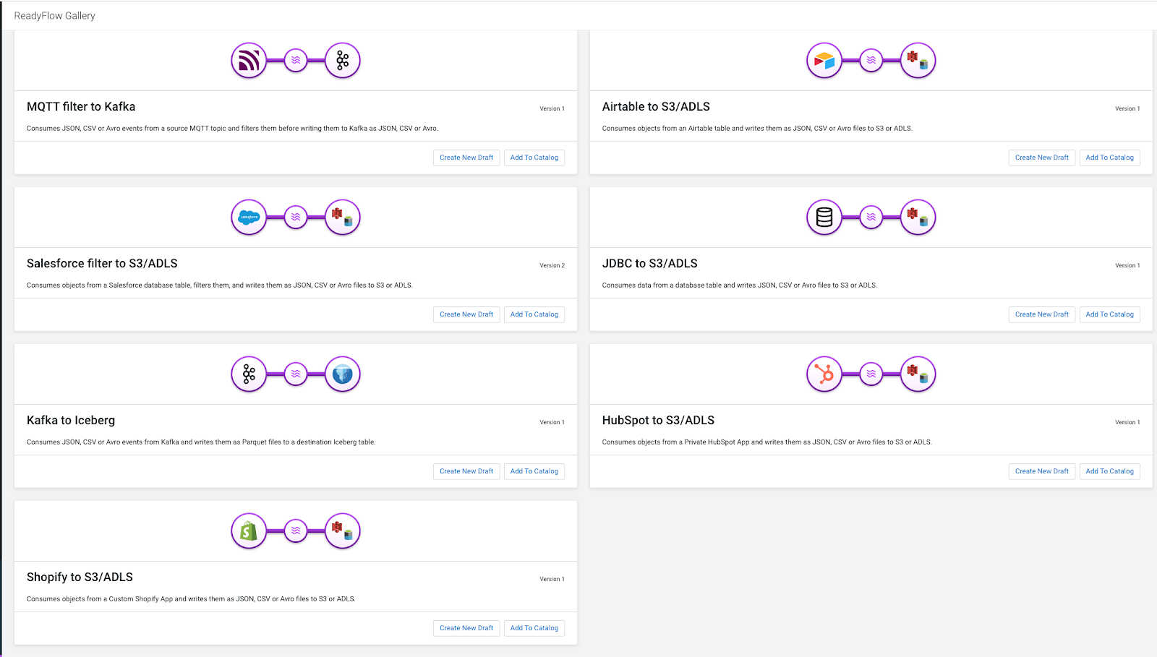This screenshot has height=657, width=1157.
Task: Add Airtable to S3/ADLS to catalog
Action: point(1109,158)
